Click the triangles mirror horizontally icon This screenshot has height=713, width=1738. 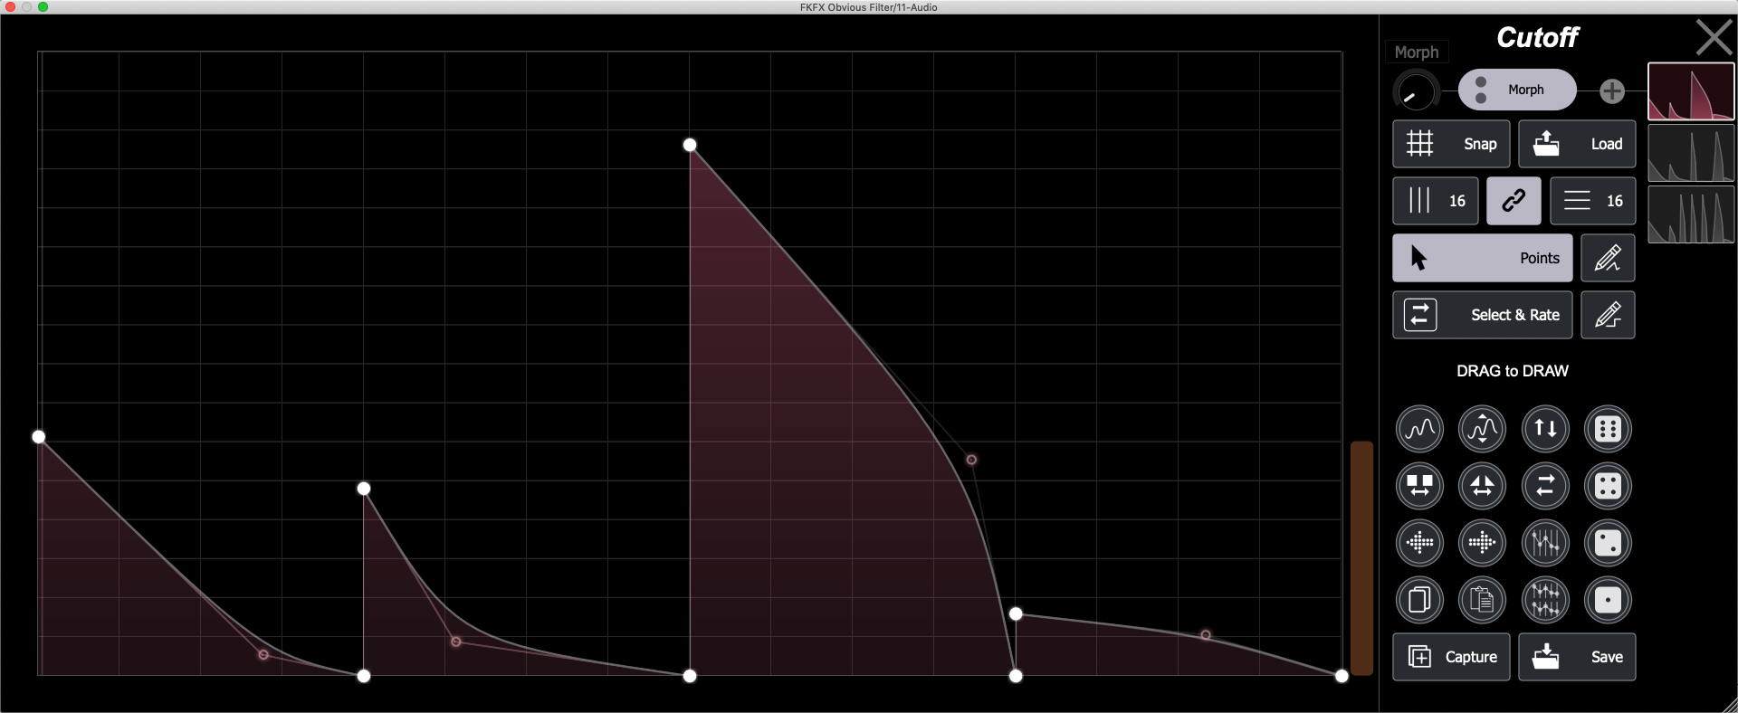pyautogui.click(x=1482, y=486)
